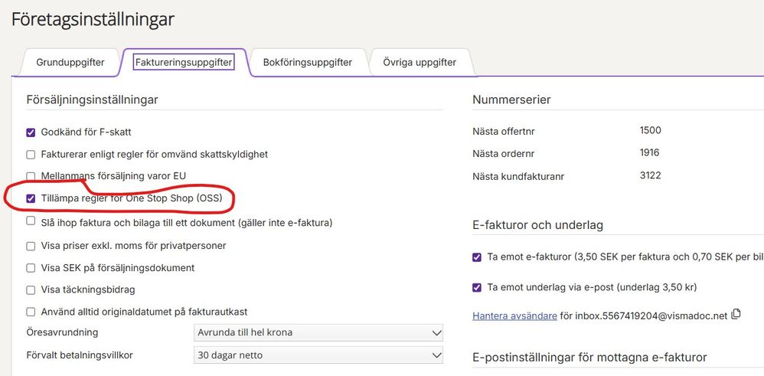Viewport: 764px width, 376px height.
Task: Click the Nästa ordernr value 1916
Action: (x=649, y=152)
